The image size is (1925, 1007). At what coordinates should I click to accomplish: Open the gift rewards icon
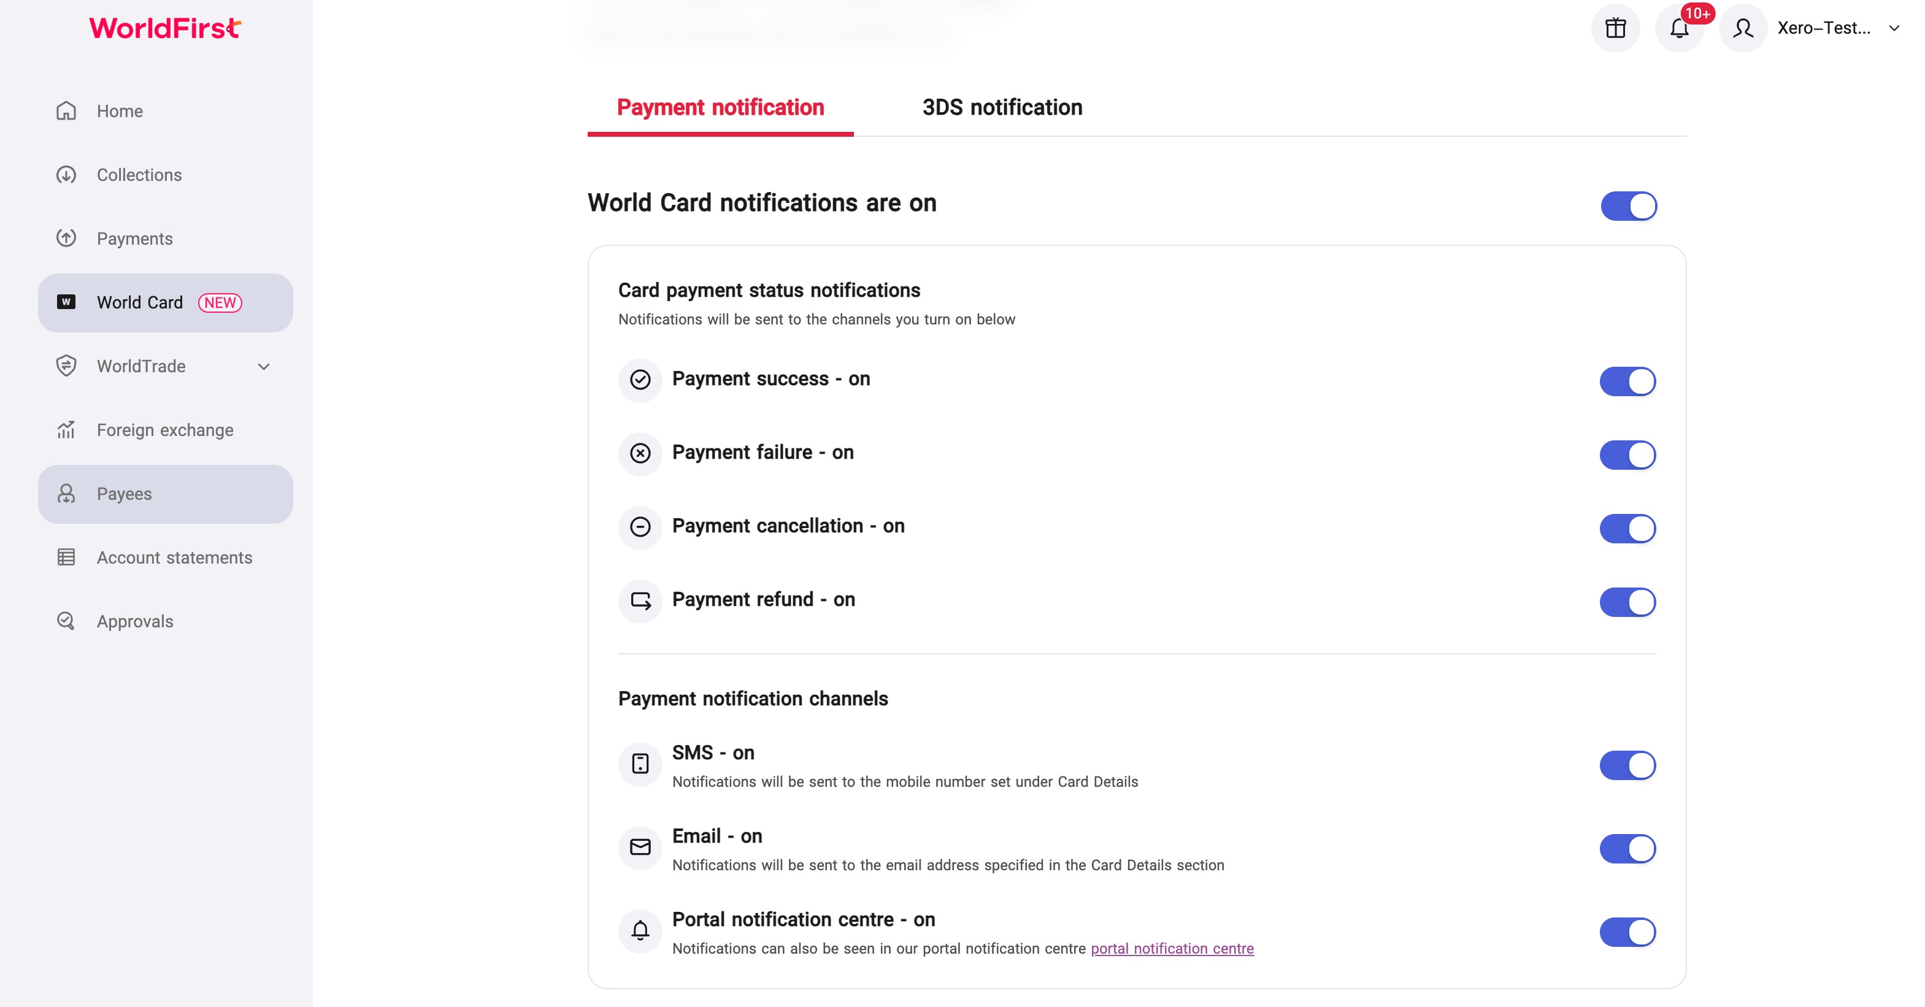tap(1615, 28)
